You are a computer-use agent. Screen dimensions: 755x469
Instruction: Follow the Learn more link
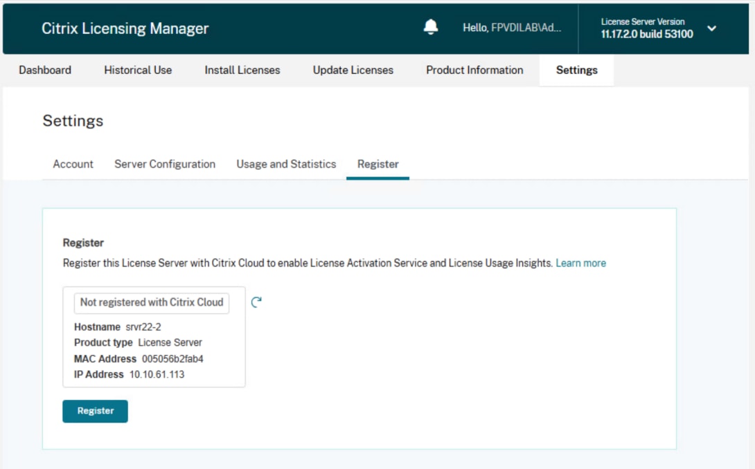coord(580,263)
